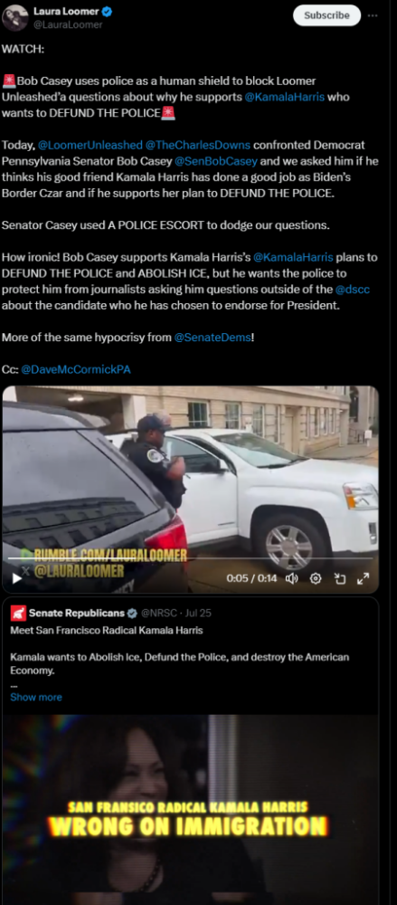Image resolution: width=397 pixels, height=905 pixels.
Task: Open video settings gear icon
Action: coord(316,577)
